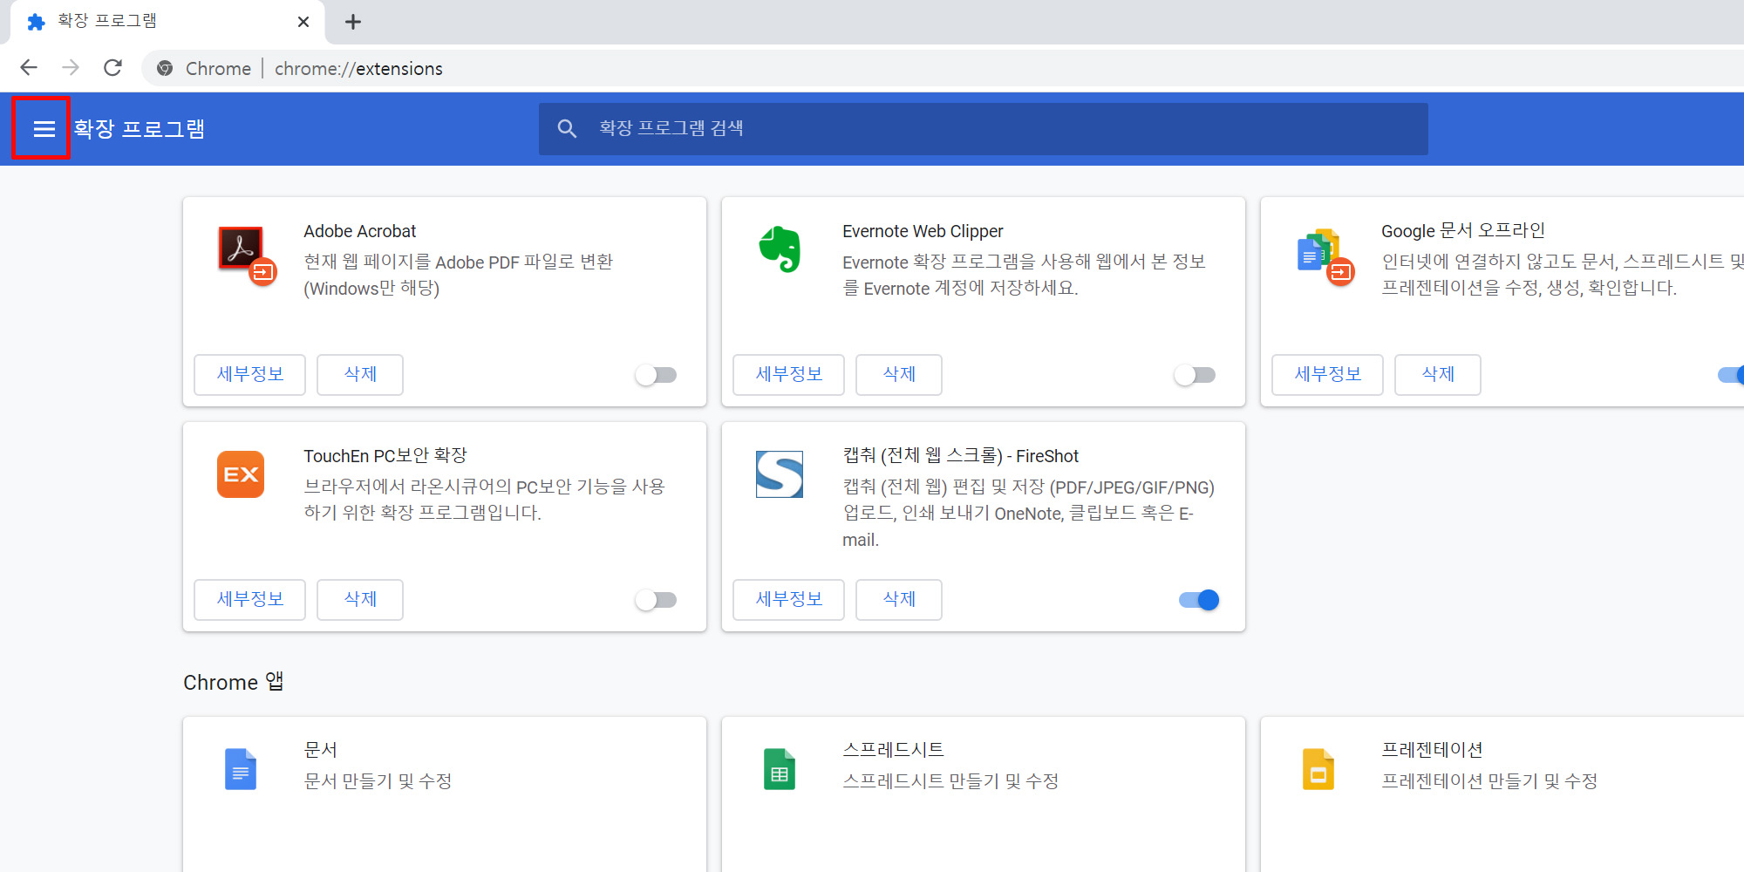Disable Google 문서 오프라인 toggle
This screenshot has width=1744, height=872.
[1732, 375]
